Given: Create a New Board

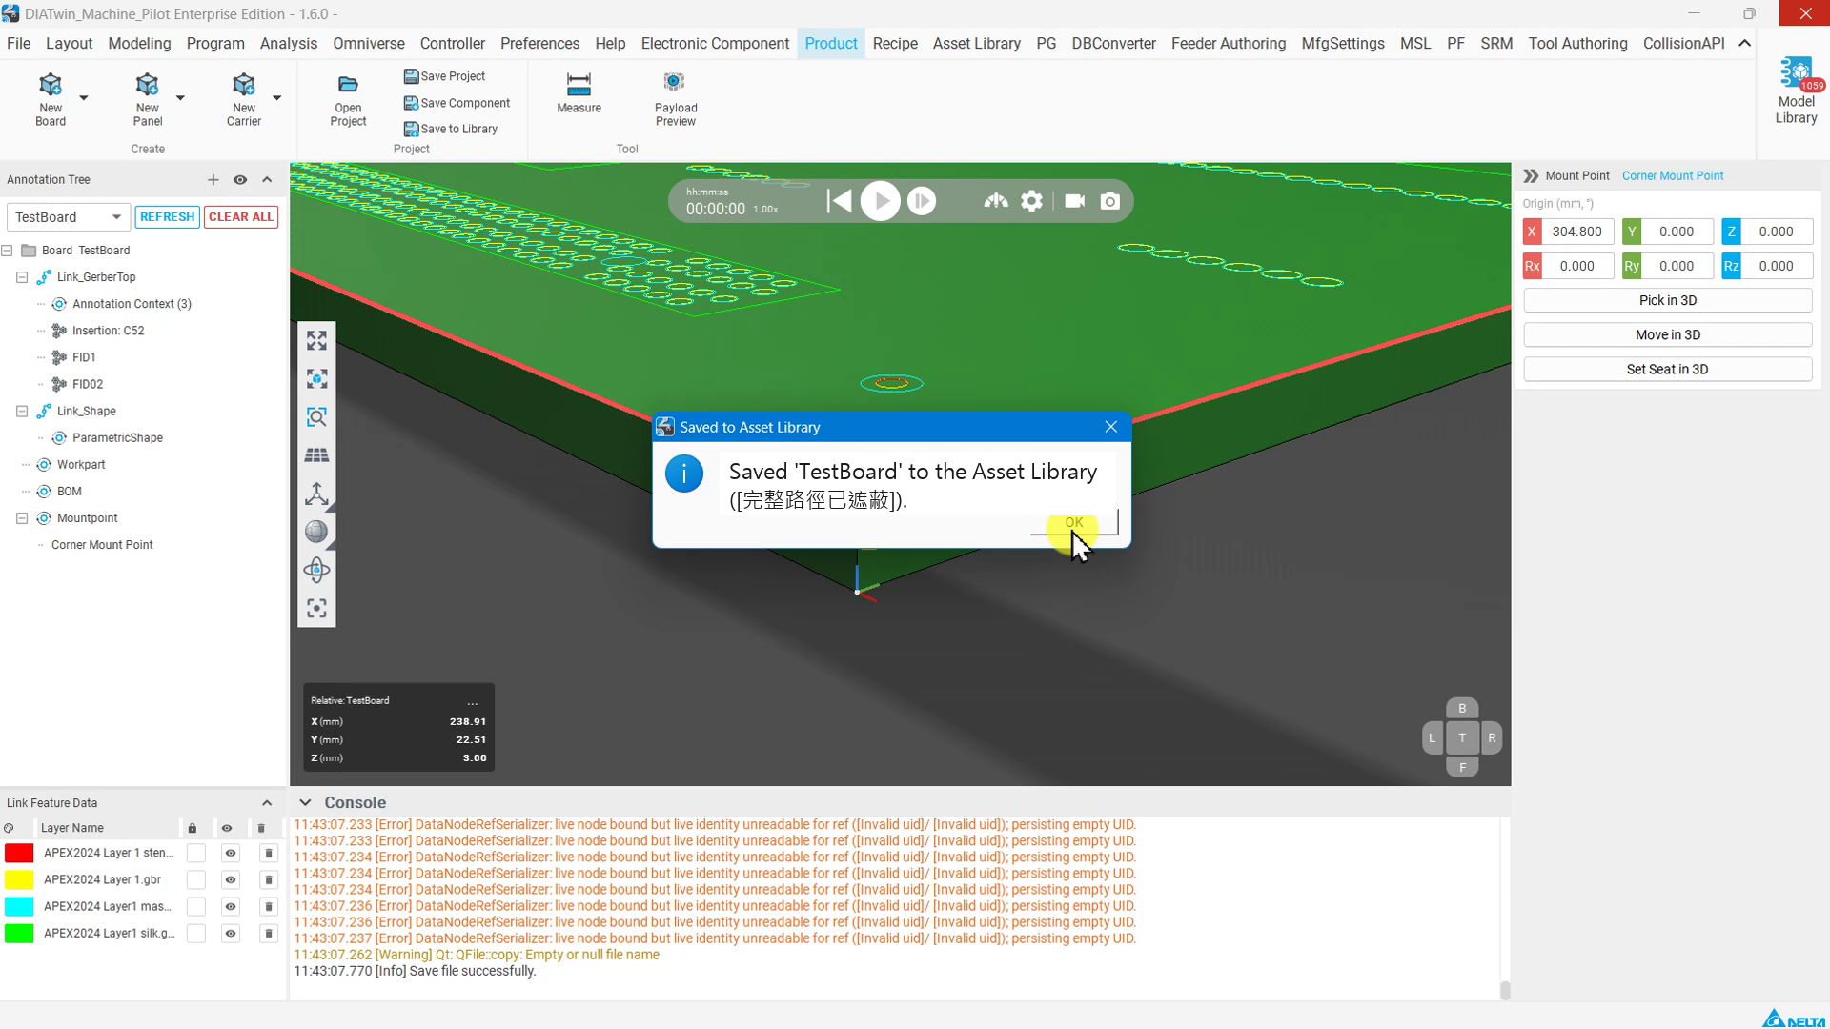Looking at the screenshot, I should coord(51,98).
